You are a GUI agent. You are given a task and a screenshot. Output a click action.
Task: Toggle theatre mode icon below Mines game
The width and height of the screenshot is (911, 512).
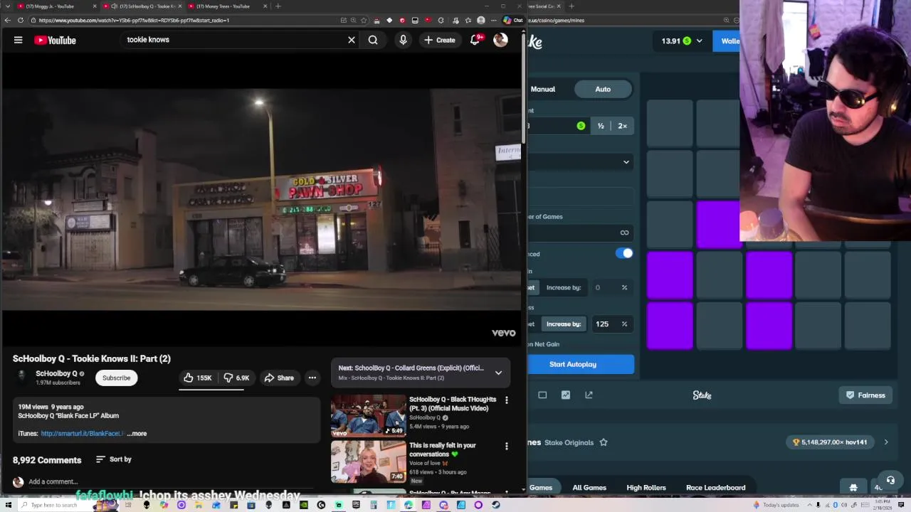pos(542,395)
